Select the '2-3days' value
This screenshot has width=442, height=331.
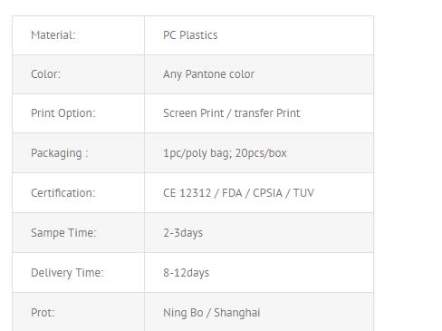pos(183,233)
